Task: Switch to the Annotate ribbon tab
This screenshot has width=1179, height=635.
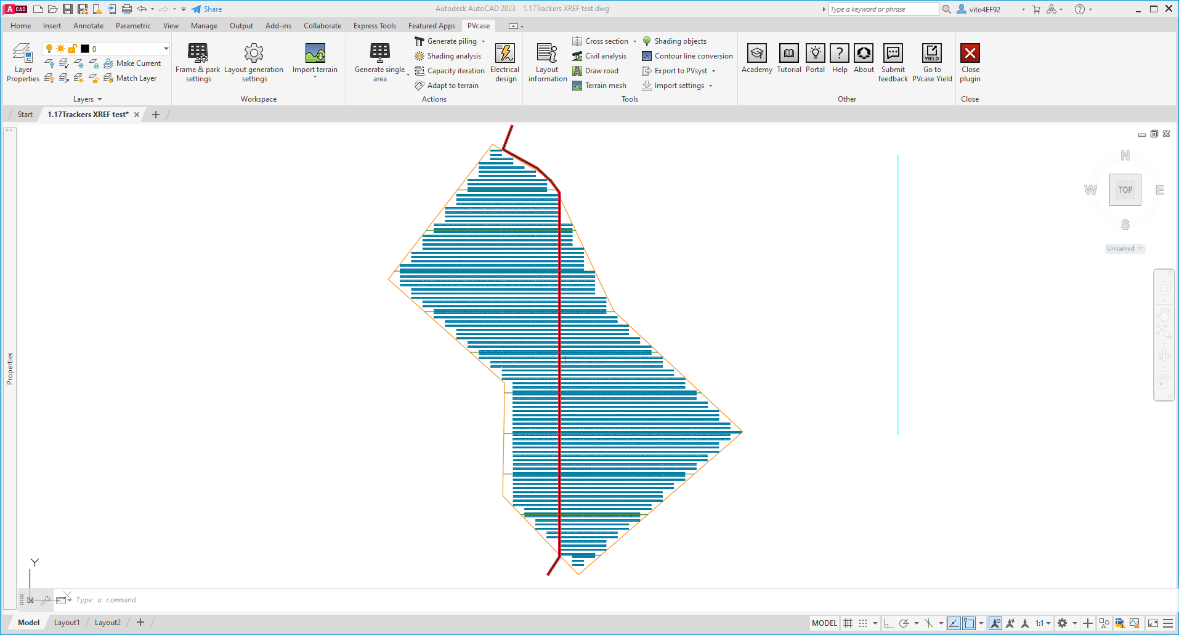Action: [x=88, y=25]
